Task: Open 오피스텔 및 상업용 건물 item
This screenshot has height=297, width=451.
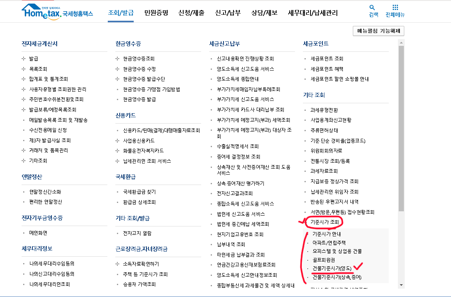Action: [337, 251]
